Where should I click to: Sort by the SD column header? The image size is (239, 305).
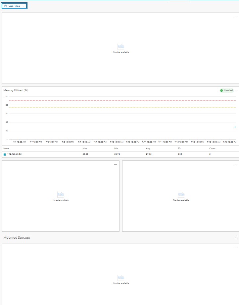click(179, 149)
